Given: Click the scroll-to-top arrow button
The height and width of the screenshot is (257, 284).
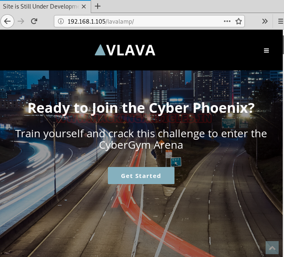Looking at the screenshot, I should click(x=272, y=248).
